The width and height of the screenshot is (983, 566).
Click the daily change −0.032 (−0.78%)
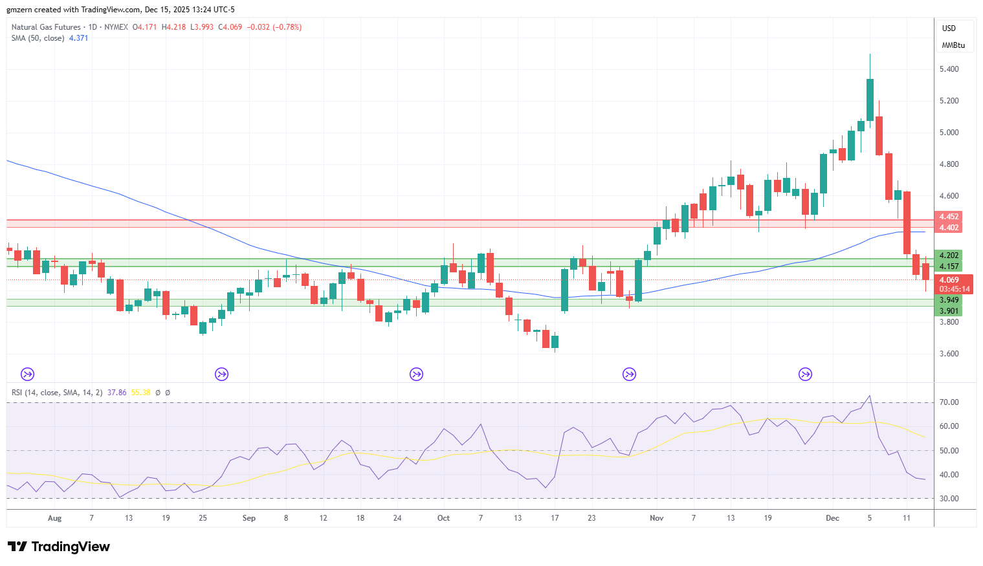[274, 27]
